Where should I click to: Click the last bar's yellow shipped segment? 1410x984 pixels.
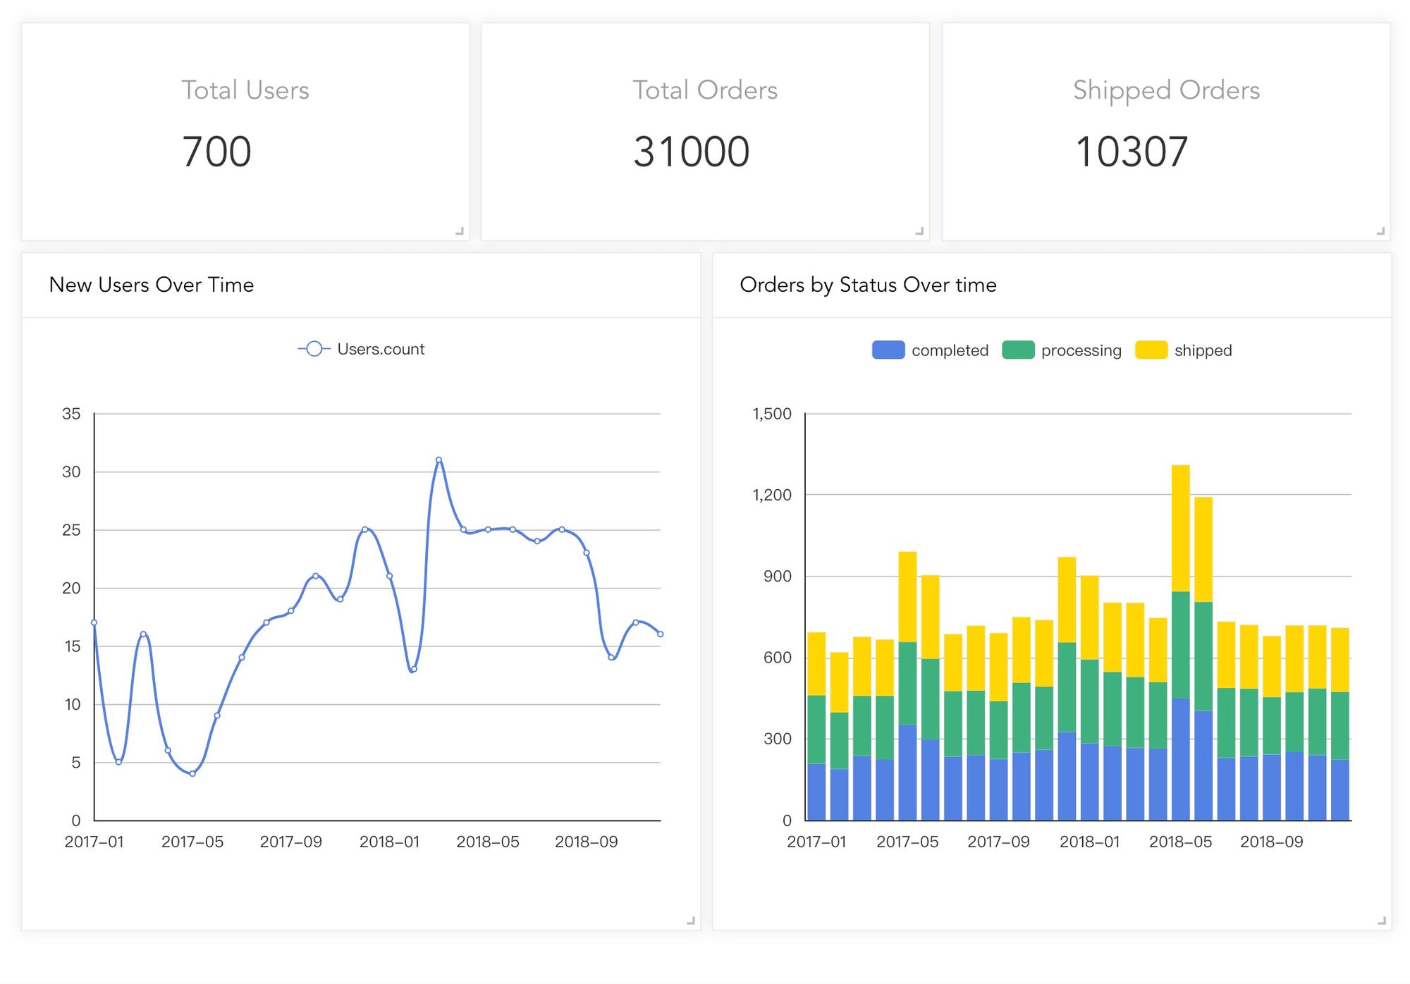click(1340, 660)
